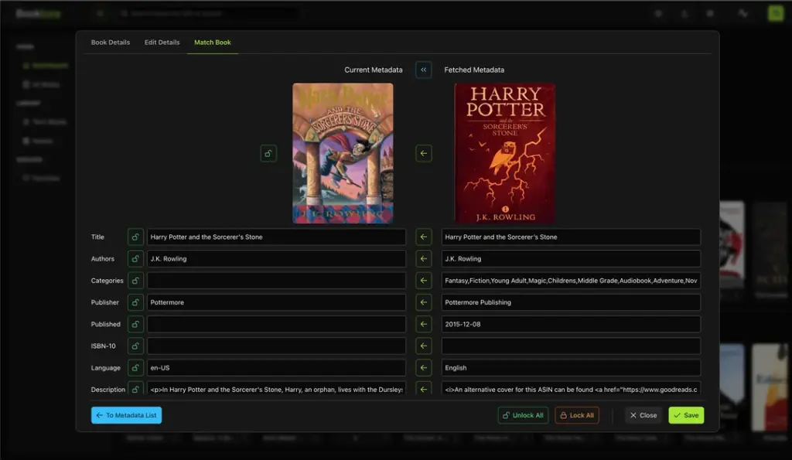Click the fetched Description field
792x460 pixels.
(x=571, y=389)
